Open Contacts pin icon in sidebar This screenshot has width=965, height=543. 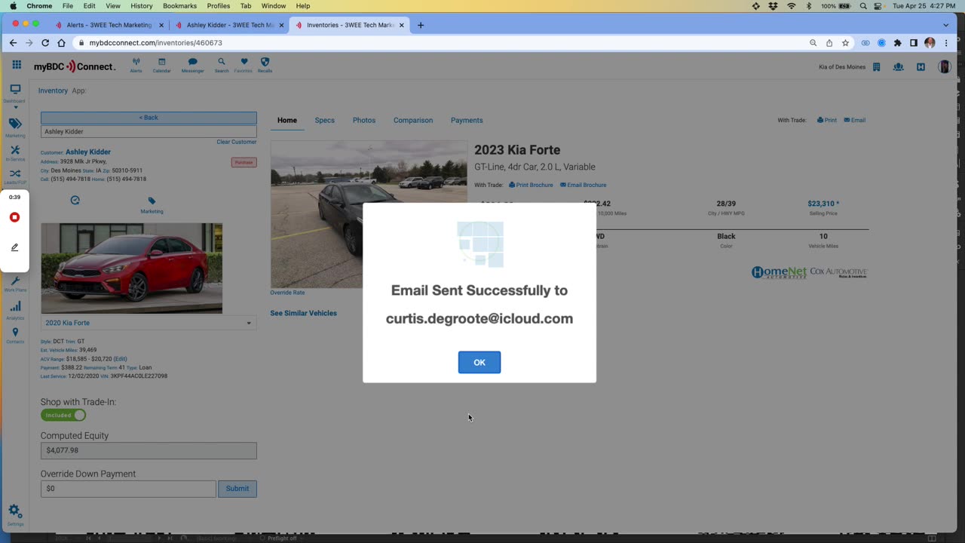point(15,336)
